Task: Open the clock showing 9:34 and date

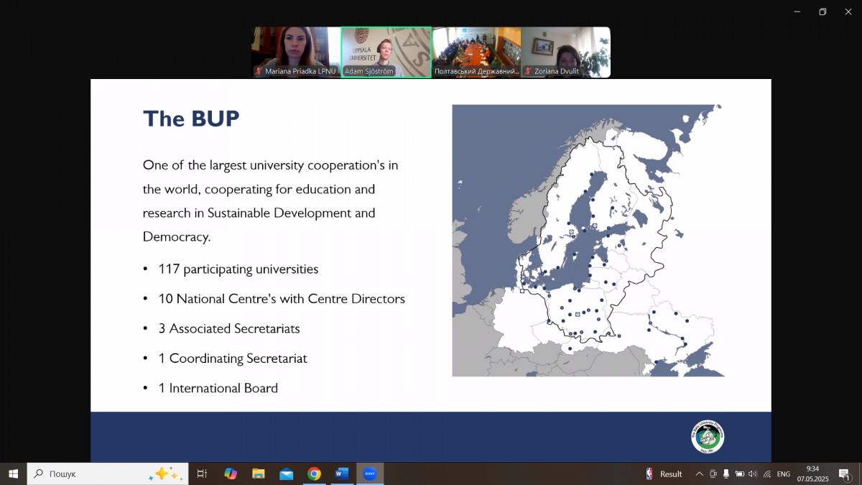Action: (x=812, y=474)
